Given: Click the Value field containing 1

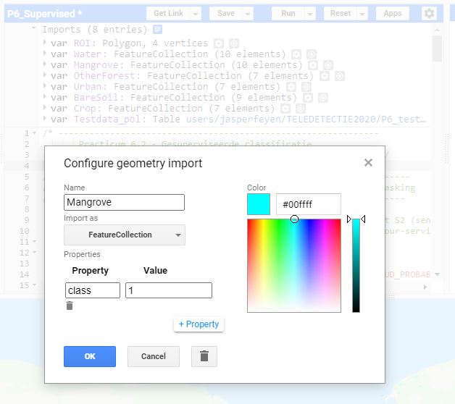Looking at the screenshot, I should pyautogui.click(x=168, y=290).
